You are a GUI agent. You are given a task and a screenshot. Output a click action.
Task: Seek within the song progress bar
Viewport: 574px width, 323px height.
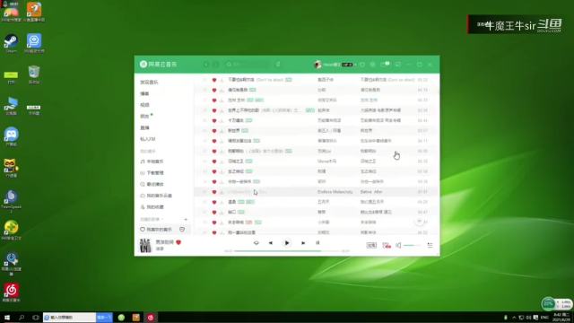coord(287,251)
